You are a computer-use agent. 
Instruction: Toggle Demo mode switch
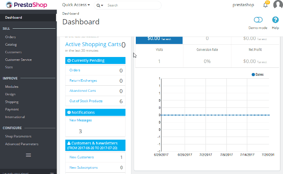258,20
